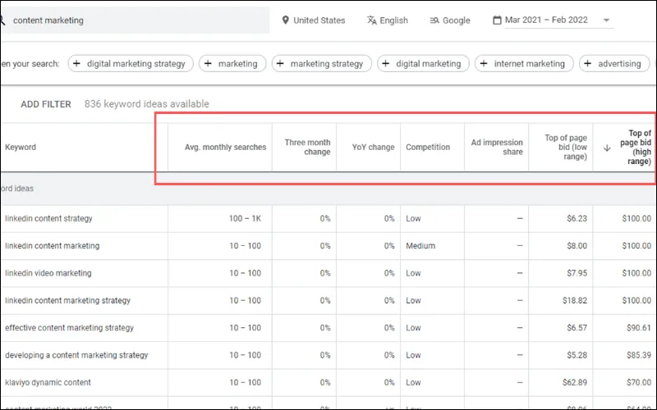Click the 'Medium' competition cell
Viewport: 657px width, 410px height.
tap(420, 245)
